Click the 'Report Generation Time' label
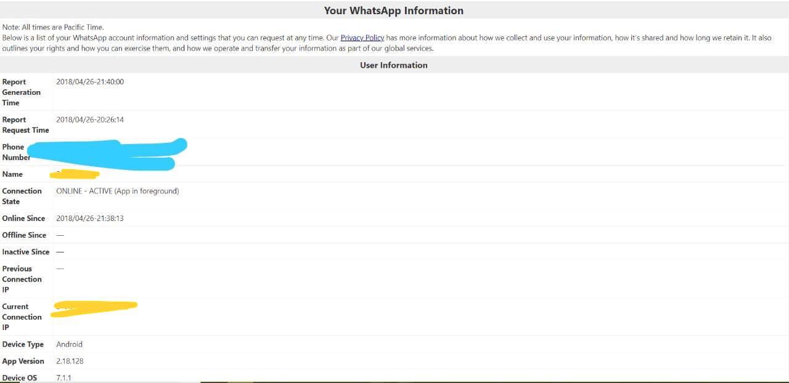 [21, 92]
